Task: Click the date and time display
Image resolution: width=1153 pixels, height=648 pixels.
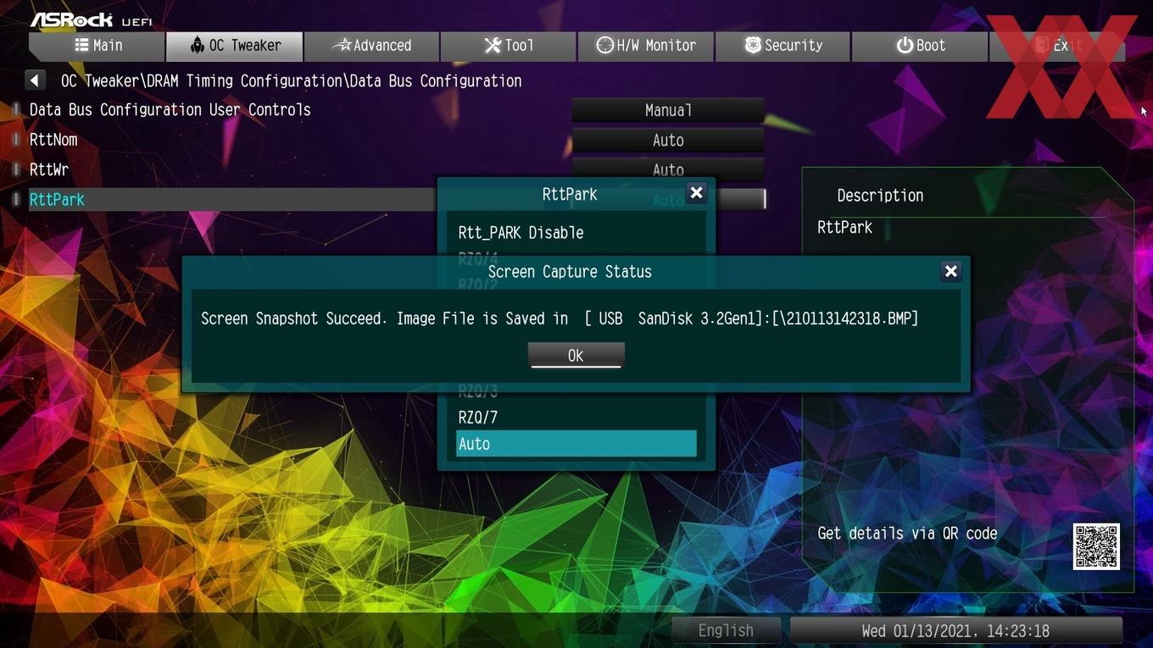Action: pyautogui.click(x=955, y=630)
